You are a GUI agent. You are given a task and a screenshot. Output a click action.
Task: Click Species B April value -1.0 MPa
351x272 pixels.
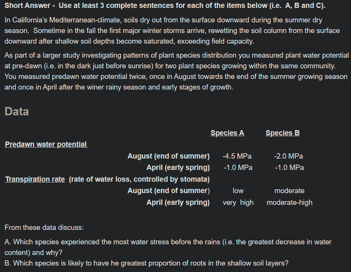tap(289, 168)
